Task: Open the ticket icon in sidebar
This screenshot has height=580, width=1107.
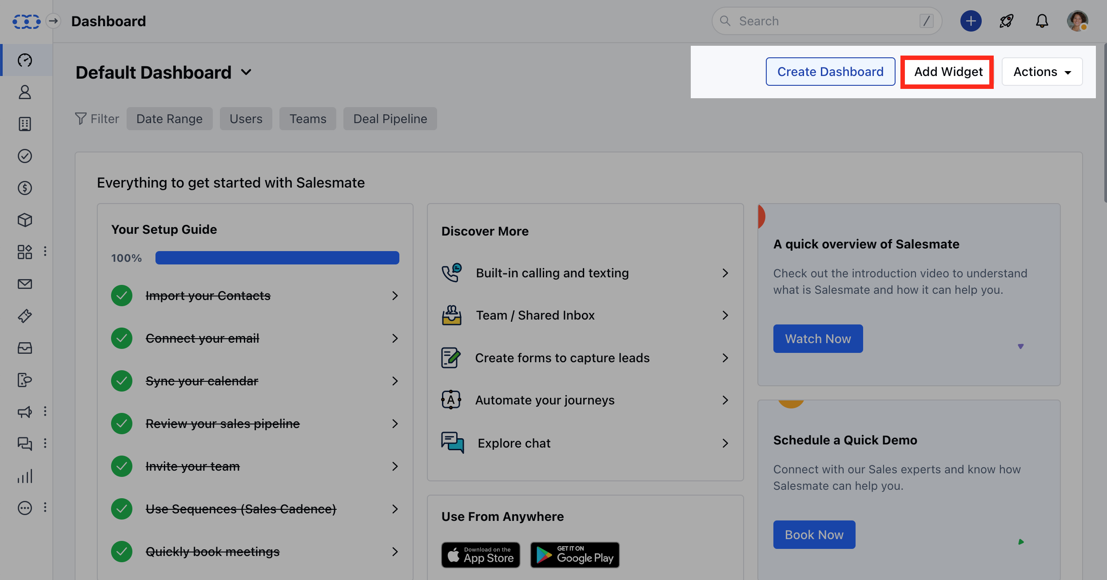Action: point(25,316)
